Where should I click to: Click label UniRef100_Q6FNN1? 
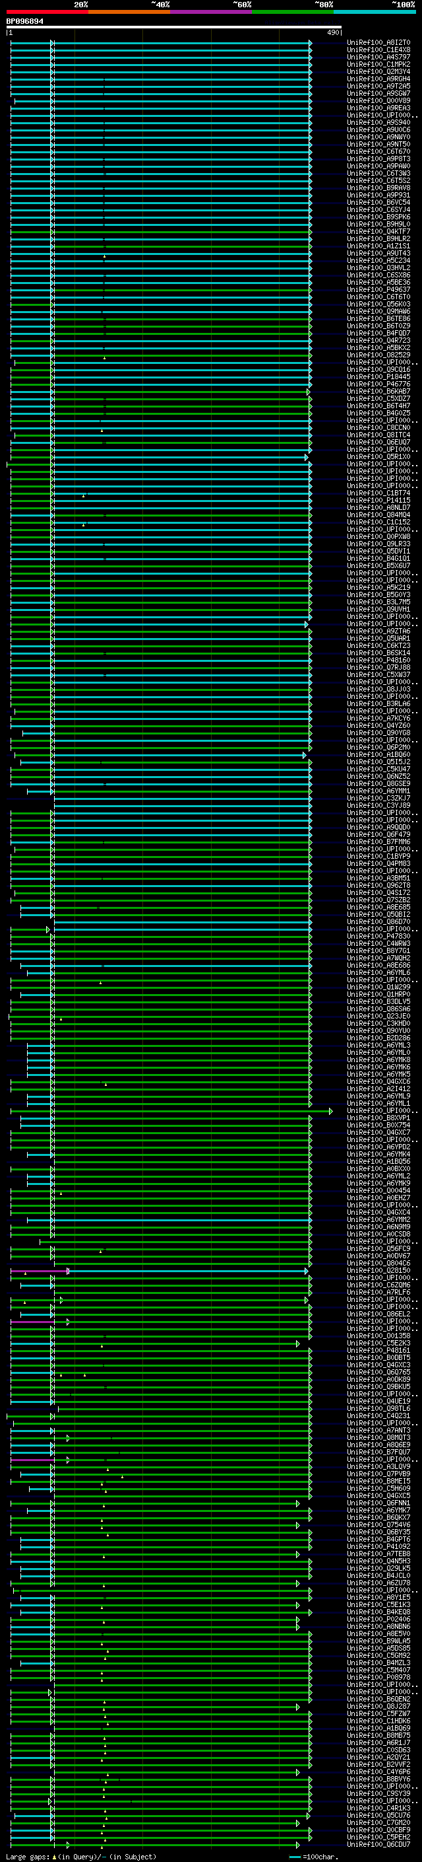(x=378, y=1503)
